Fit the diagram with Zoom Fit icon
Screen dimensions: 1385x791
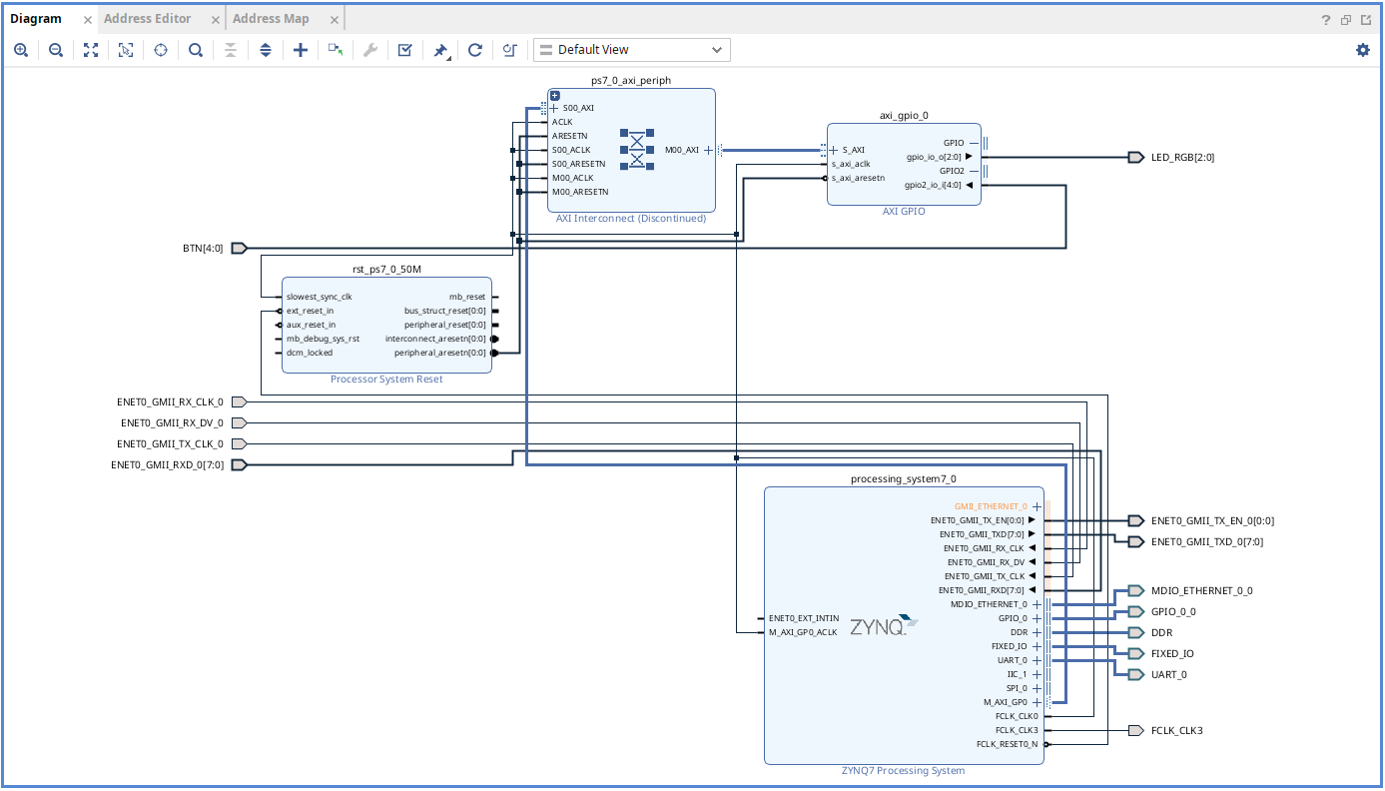tap(91, 50)
